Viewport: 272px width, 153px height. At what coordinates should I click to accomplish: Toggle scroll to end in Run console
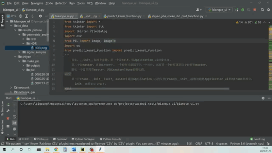[15, 122]
